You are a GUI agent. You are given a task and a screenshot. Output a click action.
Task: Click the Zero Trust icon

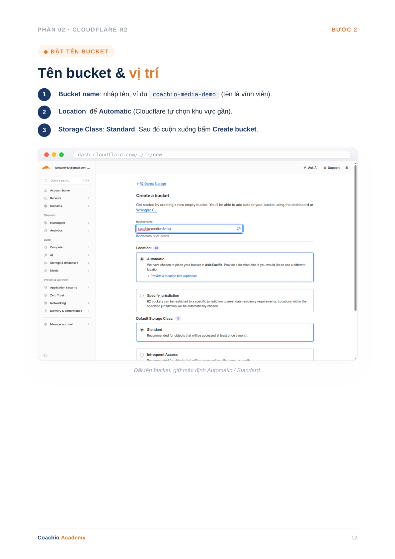pyautogui.click(x=46, y=295)
